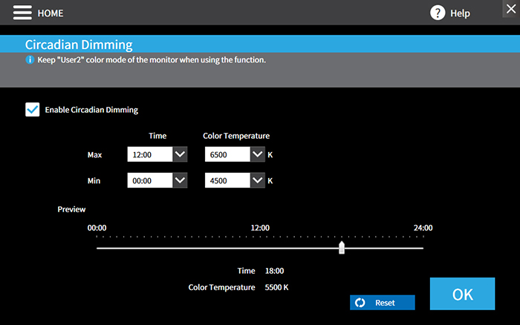This screenshot has width=520, height=325.
Task: Click the Max time field 12:00
Action: pyautogui.click(x=150, y=154)
